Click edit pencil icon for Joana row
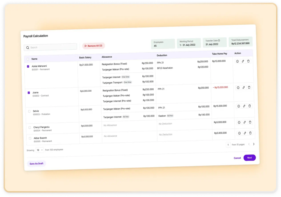The image size is (281, 197). click(x=243, y=88)
